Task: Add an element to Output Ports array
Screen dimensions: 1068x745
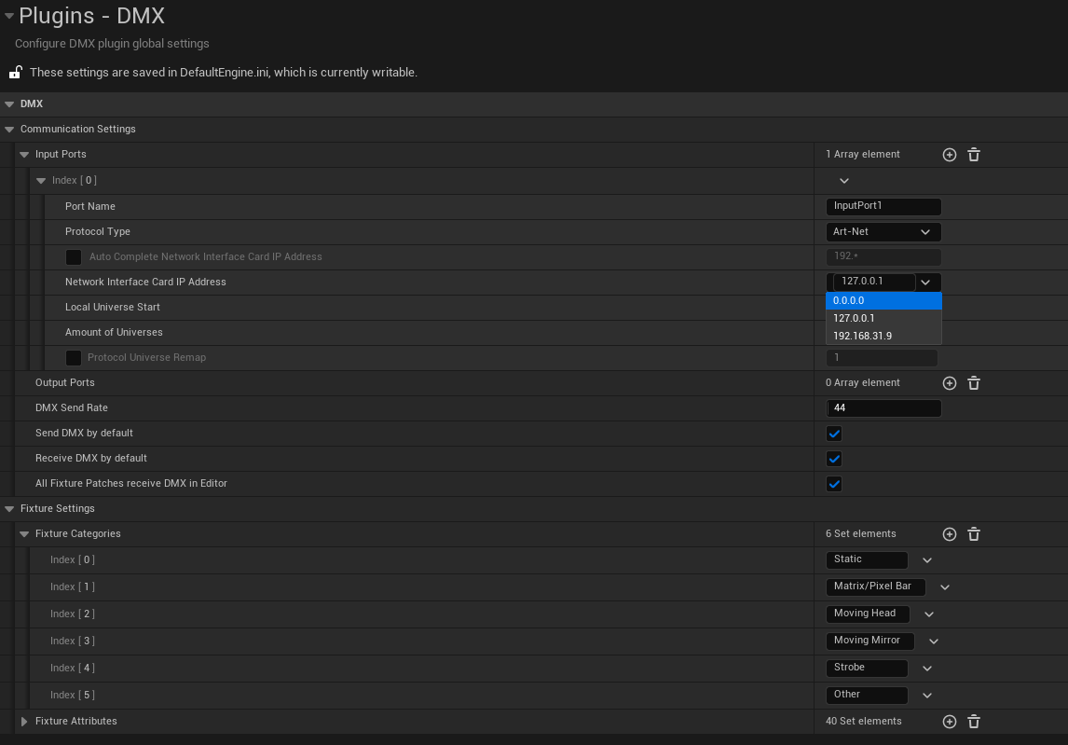Action: tap(949, 383)
